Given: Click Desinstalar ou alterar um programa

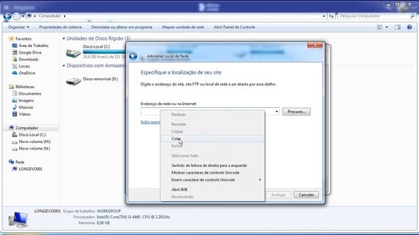Looking at the screenshot, I should click(x=122, y=27).
